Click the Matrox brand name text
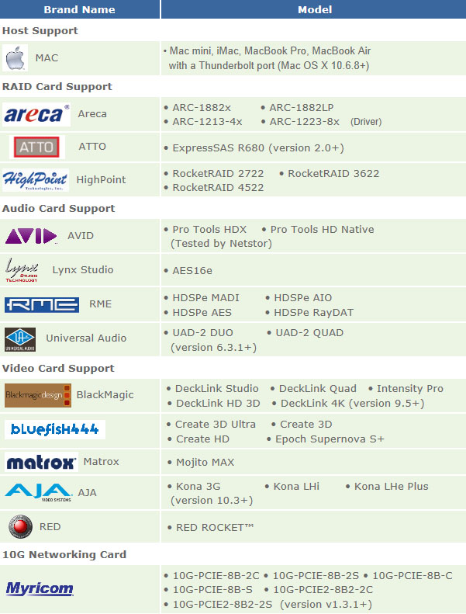 (x=101, y=462)
